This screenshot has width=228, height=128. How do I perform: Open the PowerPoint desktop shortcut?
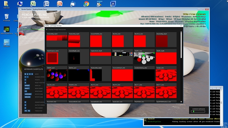click(59, 4)
